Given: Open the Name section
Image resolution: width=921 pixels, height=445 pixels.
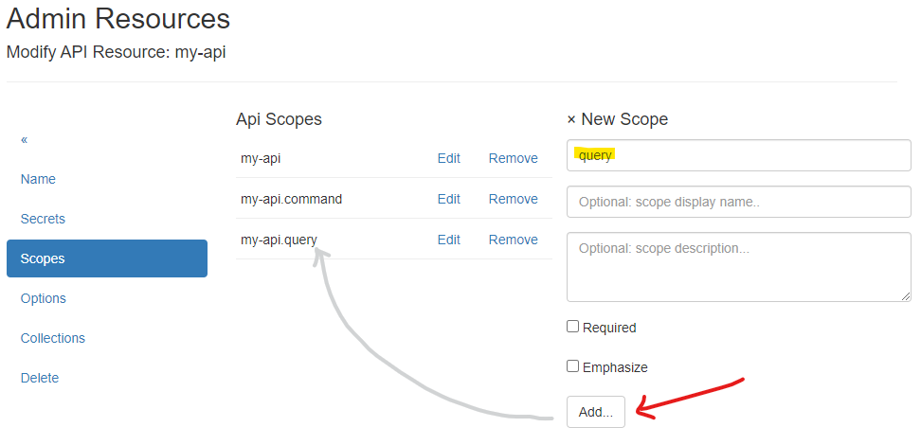Looking at the screenshot, I should click(x=38, y=179).
